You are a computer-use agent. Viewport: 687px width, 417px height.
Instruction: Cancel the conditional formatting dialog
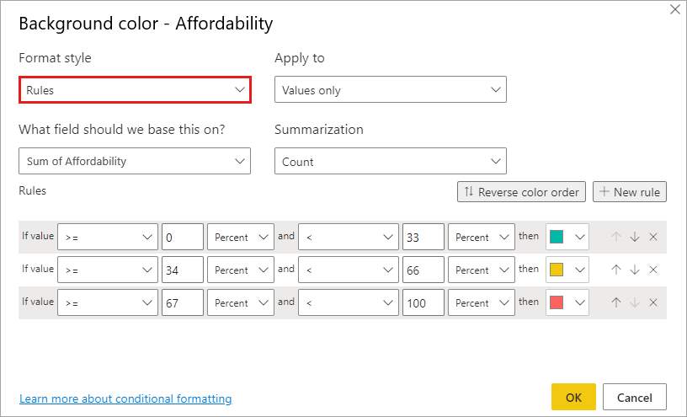pos(635,397)
